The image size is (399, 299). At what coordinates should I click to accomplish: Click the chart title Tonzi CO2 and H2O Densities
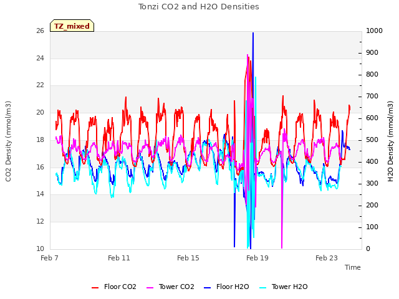pyautogui.click(x=199, y=7)
